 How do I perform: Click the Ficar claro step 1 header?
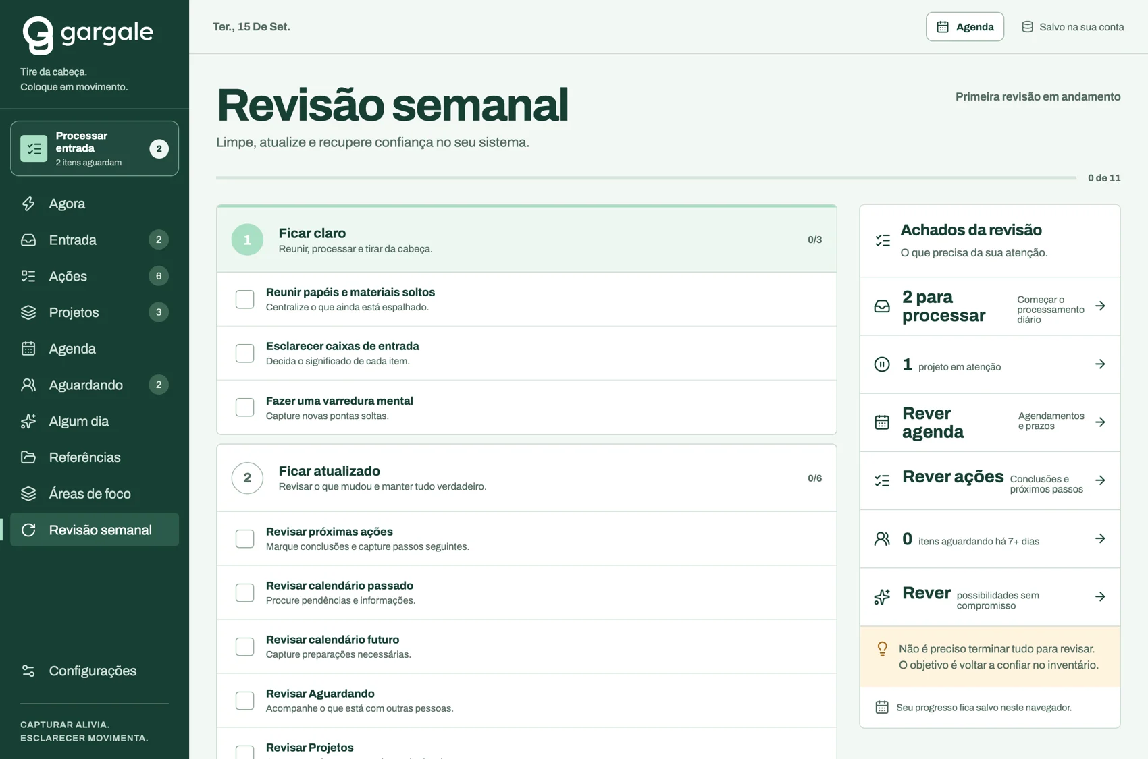click(527, 240)
